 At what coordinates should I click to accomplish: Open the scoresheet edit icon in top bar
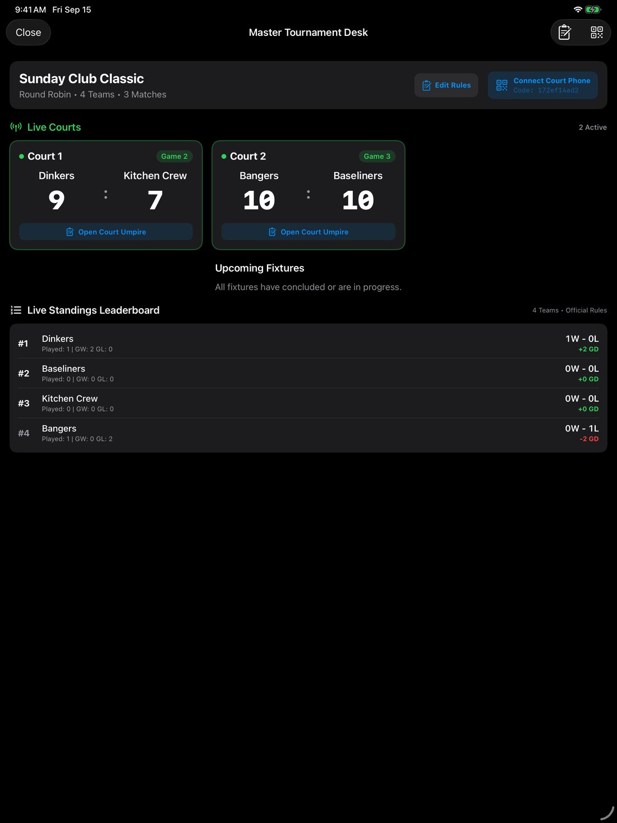(565, 33)
